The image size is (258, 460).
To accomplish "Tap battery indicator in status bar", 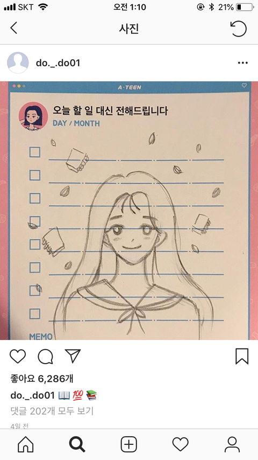I will click(x=245, y=7).
